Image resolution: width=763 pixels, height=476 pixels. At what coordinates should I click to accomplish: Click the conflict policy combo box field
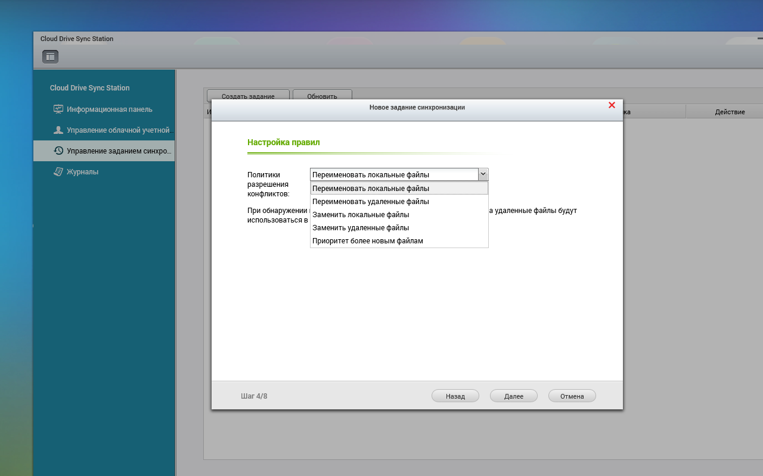[x=394, y=174]
